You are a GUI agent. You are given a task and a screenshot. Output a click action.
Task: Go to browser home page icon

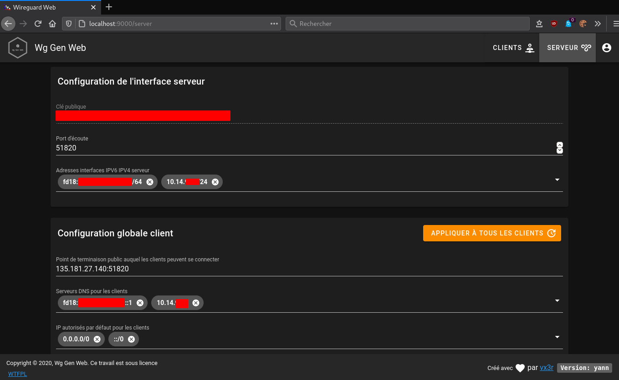click(52, 24)
